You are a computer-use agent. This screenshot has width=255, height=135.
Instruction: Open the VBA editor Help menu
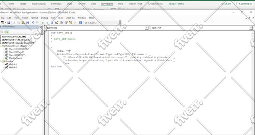91,18
